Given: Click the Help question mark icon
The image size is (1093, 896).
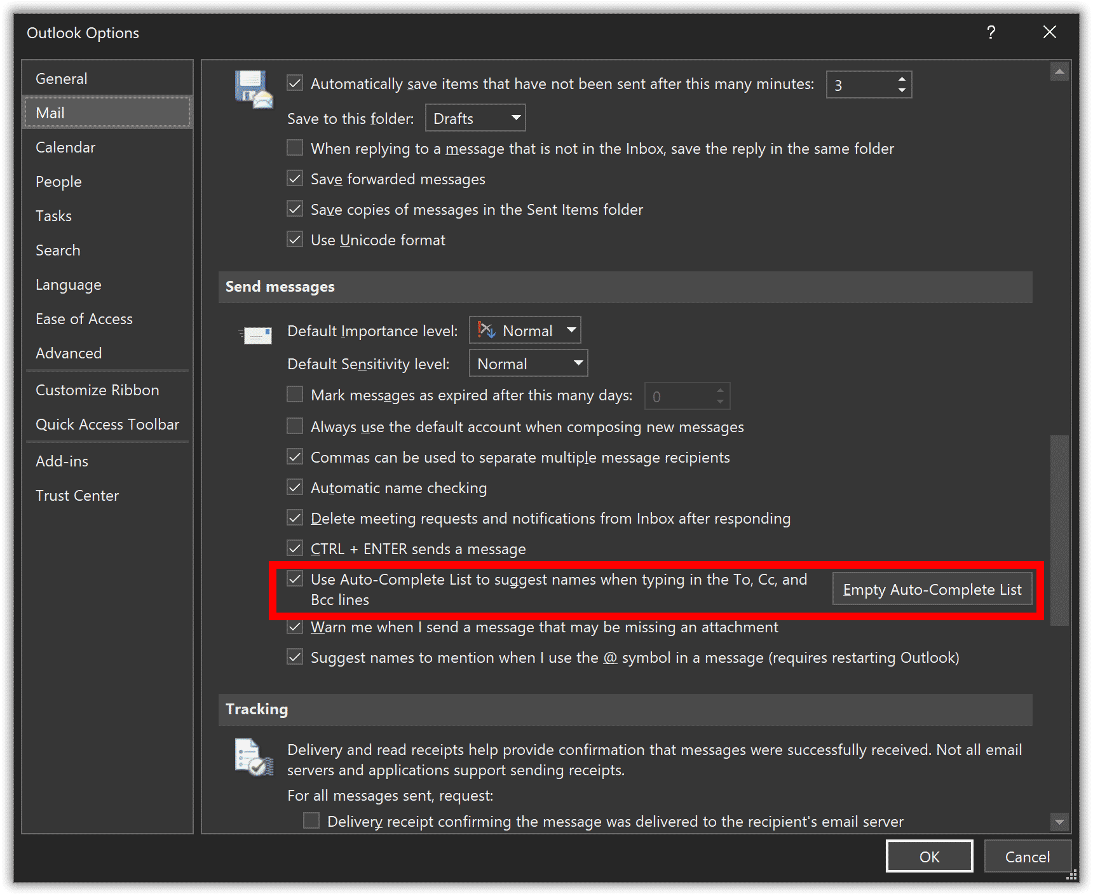Looking at the screenshot, I should [991, 32].
